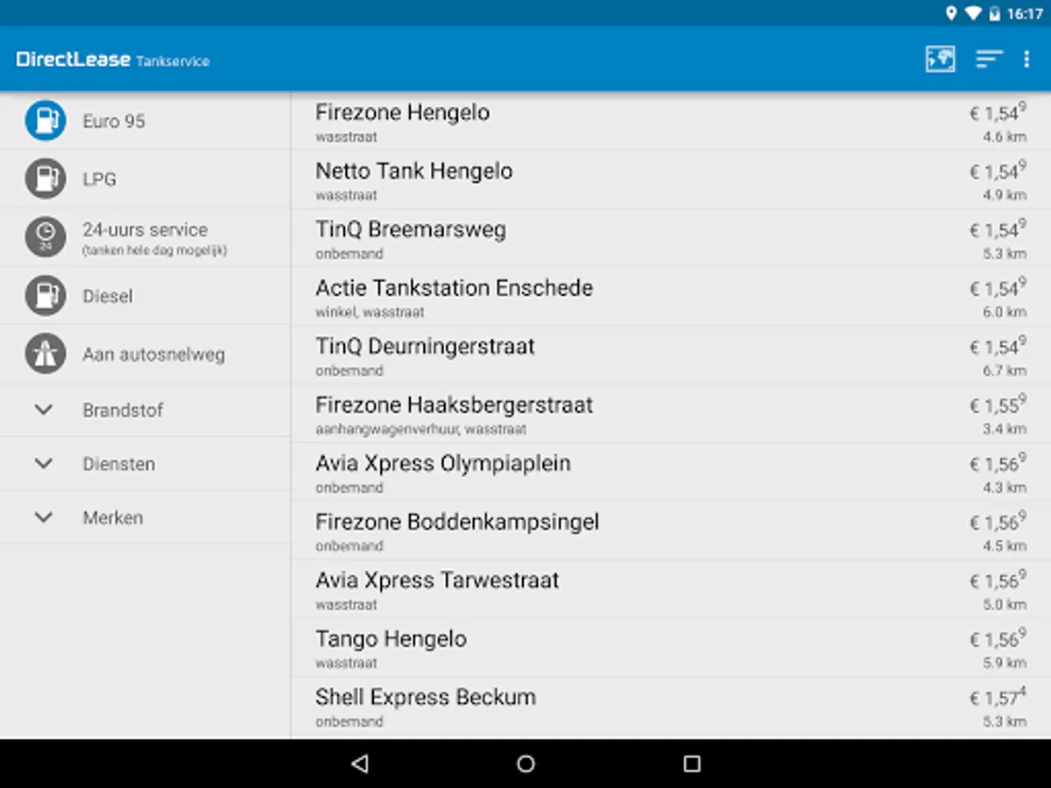Enable the 24-uurs service filter label

click(x=145, y=229)
